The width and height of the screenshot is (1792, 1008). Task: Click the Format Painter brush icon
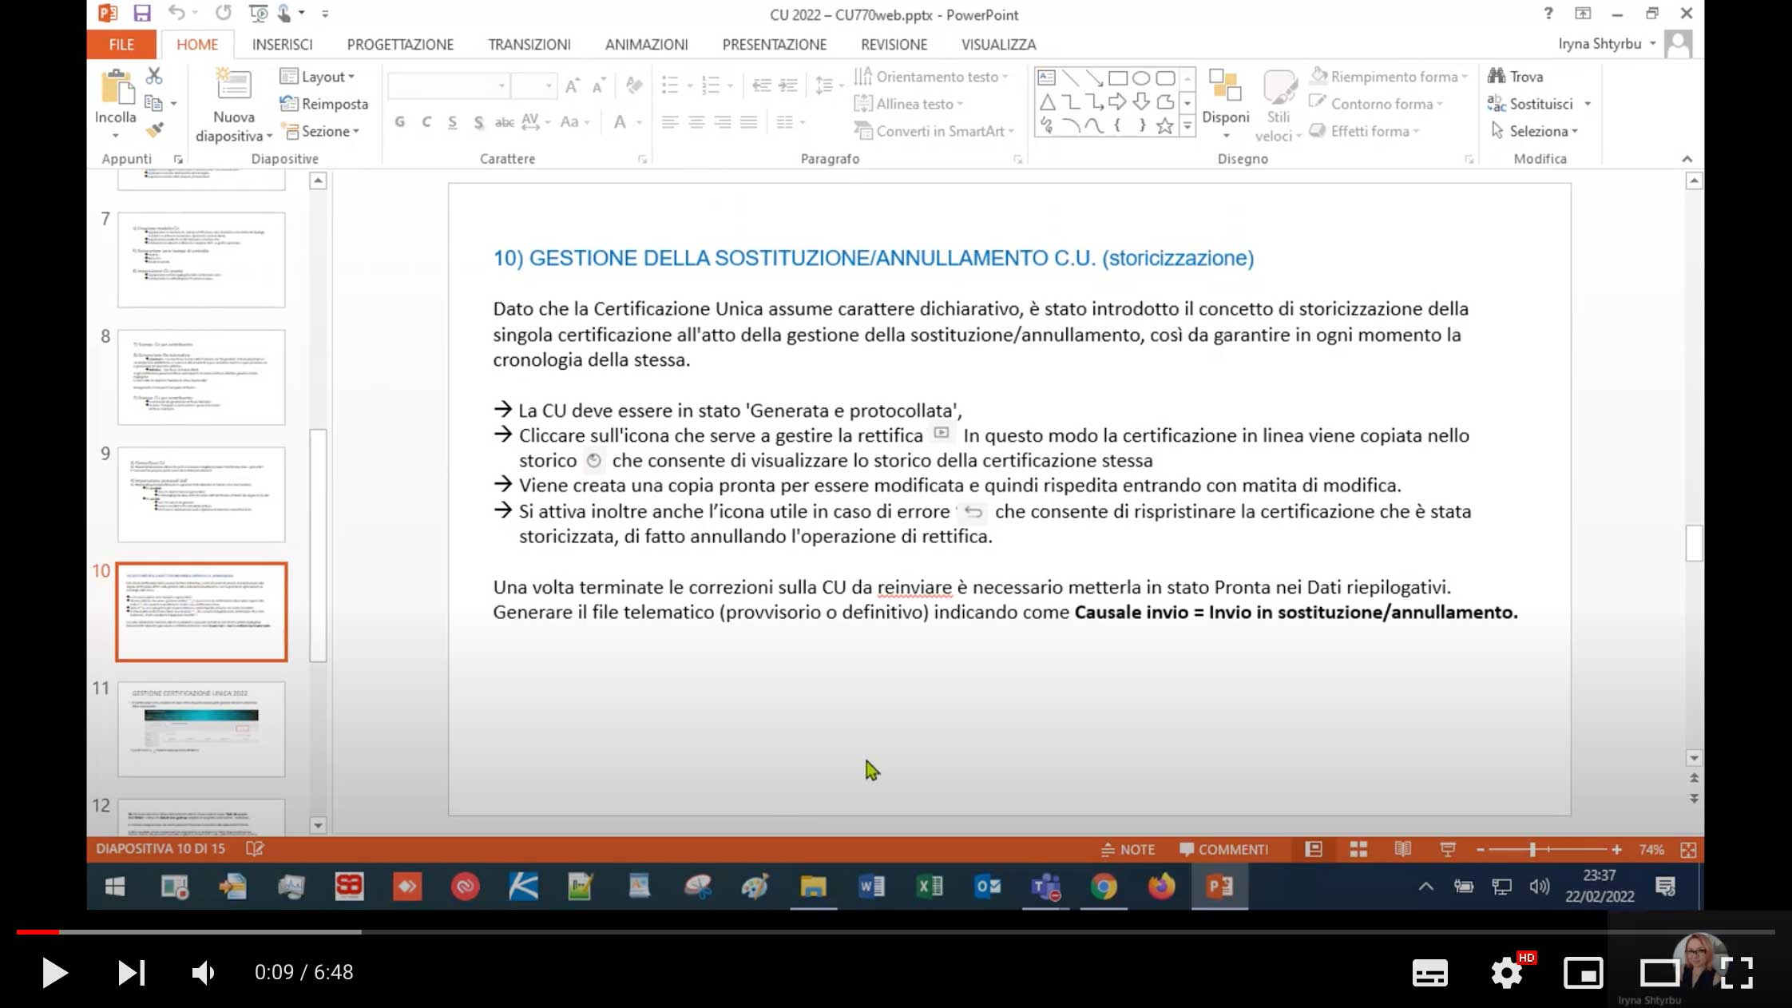click(154, 130)
